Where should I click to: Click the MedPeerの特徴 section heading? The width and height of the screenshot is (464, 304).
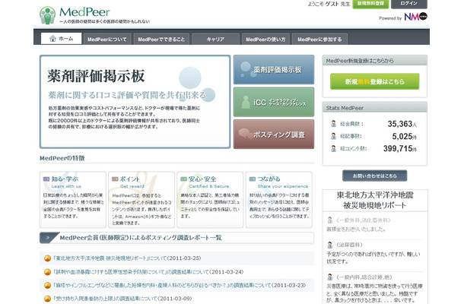(x=62, y=158)
